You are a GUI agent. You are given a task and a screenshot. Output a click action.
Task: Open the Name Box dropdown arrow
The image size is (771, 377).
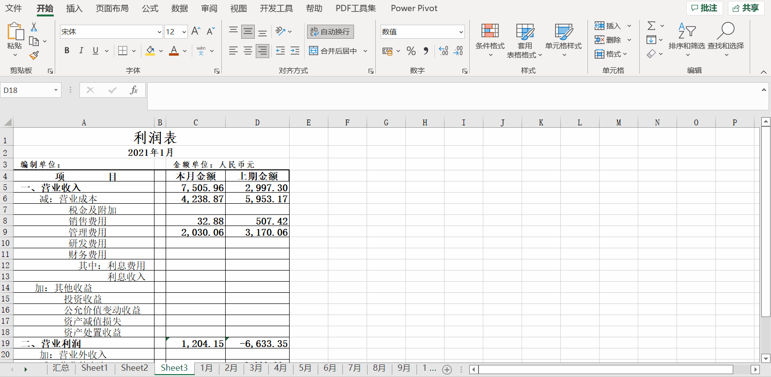(x=56, y=90)
